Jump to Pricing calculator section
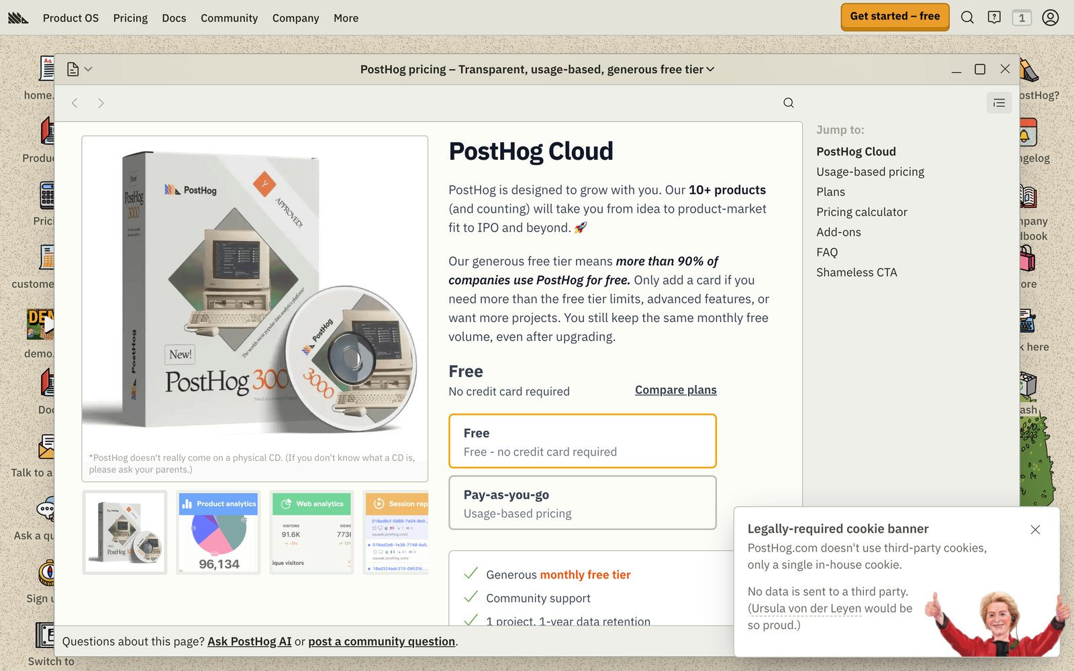The height and width of the screenshot is (671, 1074). (x=861, y=212)
